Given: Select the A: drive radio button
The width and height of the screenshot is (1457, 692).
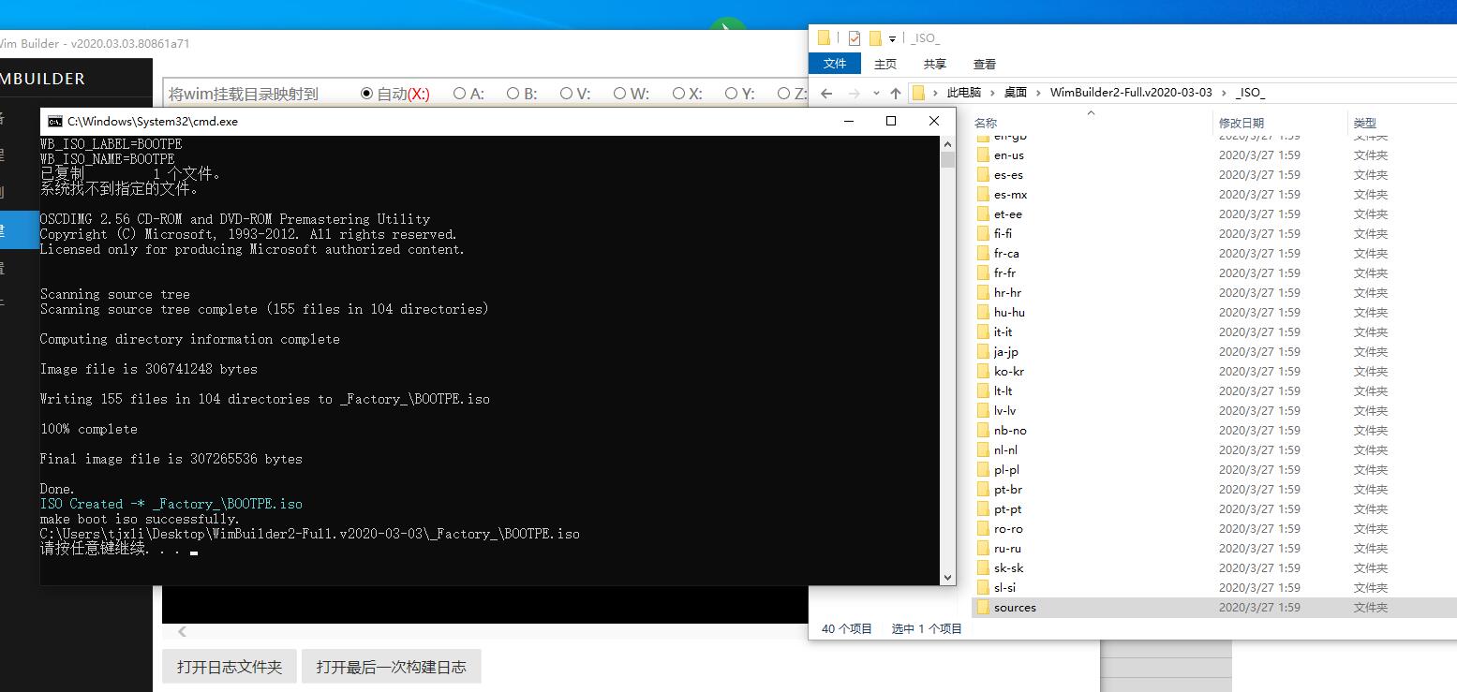Looking at the screenshot, I should 459,94.
